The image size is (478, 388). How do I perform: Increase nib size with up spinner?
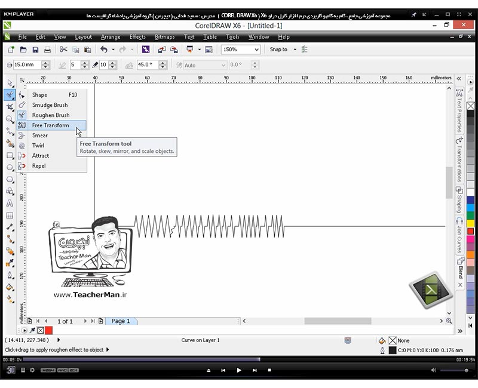click(x=45, y=63)
